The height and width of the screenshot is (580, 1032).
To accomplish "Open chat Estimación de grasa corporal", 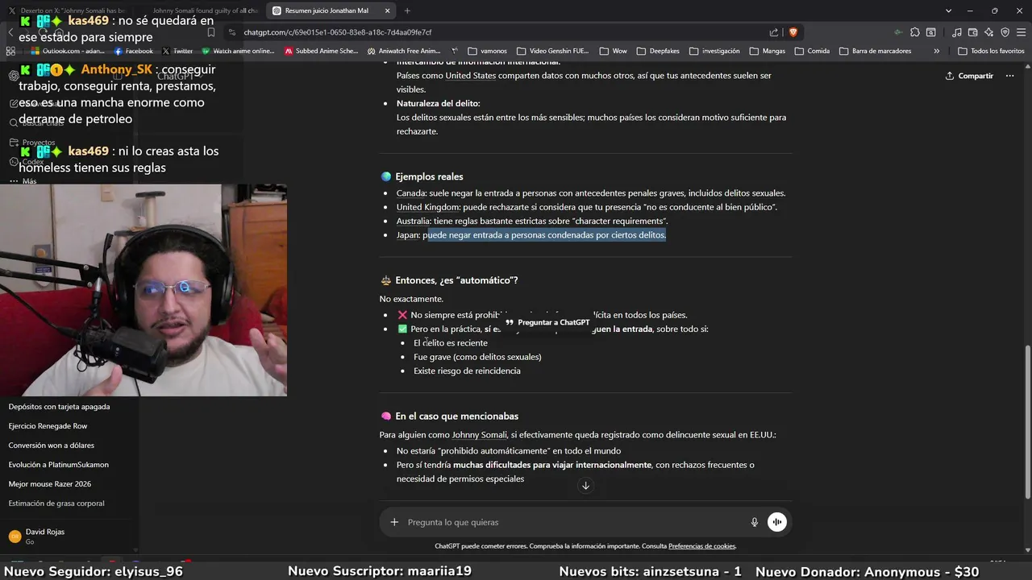I will (x=56, y=503).
